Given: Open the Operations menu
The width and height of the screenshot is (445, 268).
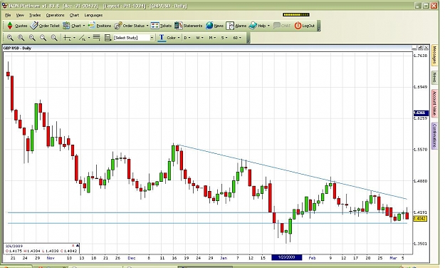Looking at the screenshot, I should tap(55, 16).
